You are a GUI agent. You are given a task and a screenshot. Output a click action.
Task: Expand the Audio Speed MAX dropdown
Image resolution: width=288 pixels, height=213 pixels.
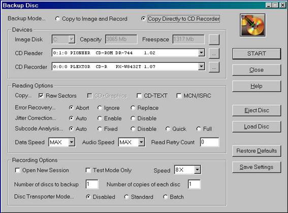click(x=141, y=142)
